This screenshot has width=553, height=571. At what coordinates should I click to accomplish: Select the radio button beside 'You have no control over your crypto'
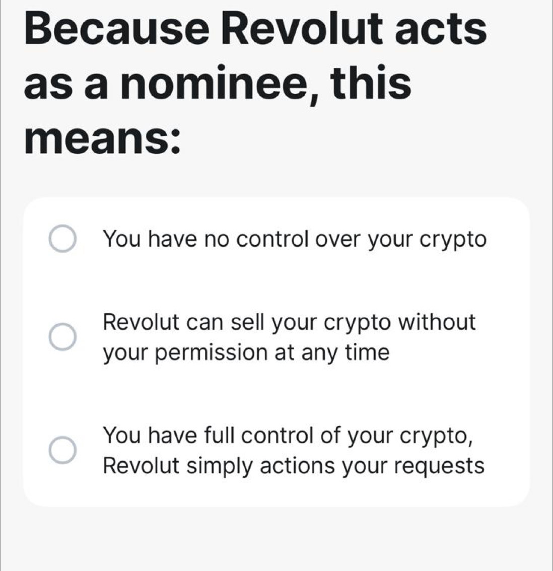[62, 239]
